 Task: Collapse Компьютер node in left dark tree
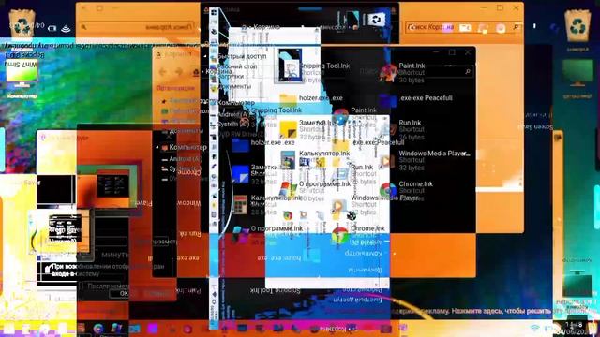click(157, 147)
